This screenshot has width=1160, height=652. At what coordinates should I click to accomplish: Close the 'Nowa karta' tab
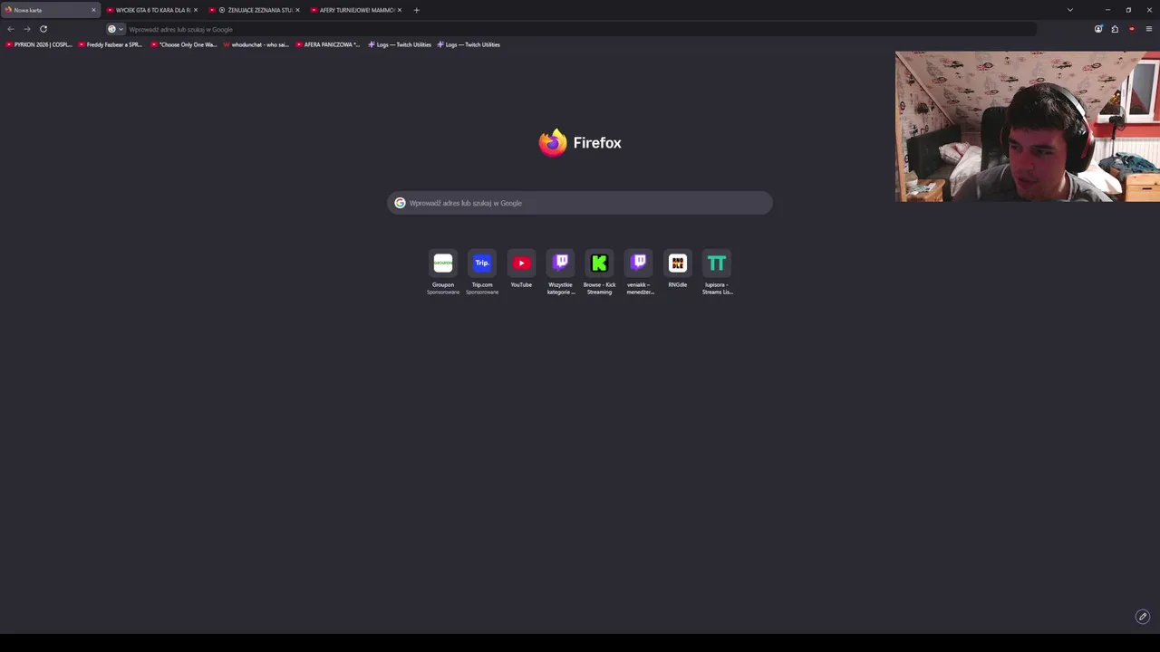point(93,10)
